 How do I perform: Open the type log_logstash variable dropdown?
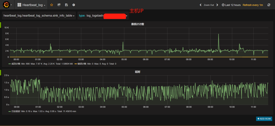(x=103, y=16)
